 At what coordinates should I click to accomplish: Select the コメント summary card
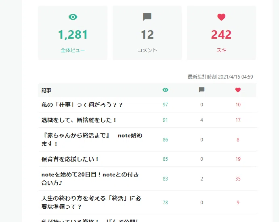click(x=147, y=33)
